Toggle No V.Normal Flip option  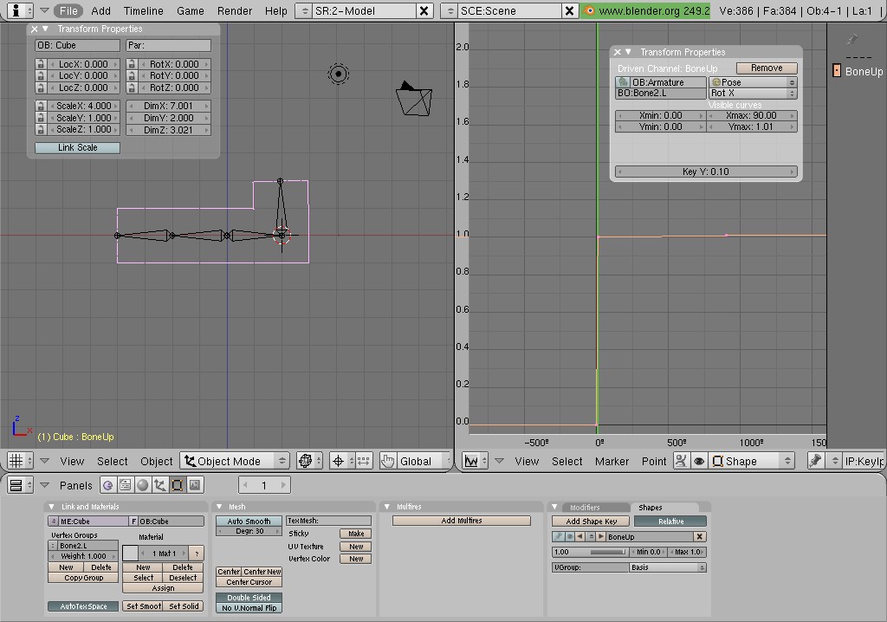(x=249, y=608)
